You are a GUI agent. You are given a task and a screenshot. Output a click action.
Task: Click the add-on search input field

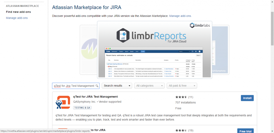click(x=74, y=86)
